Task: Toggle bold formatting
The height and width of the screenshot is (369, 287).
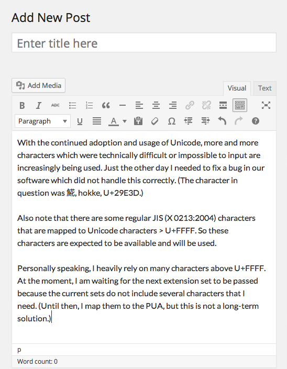Action: [22, 105]
